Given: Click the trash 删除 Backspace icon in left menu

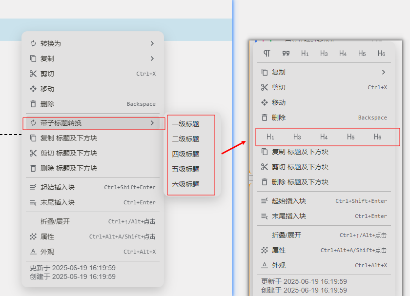Looking at the screenshot, I should pyautogui.click(x=33, y=104).
